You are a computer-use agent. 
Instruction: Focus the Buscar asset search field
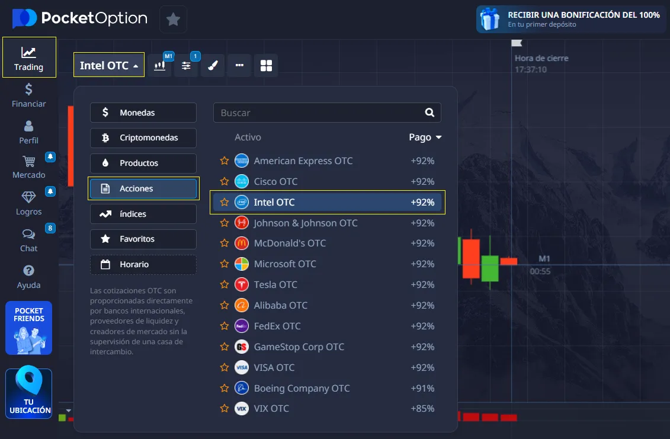click(x=327, y=113)
